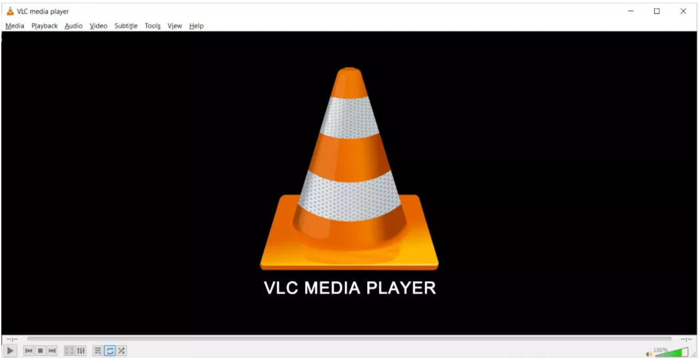Show extended settings equalizer icon
The image size is (698, 358).
tap(81, 351)
